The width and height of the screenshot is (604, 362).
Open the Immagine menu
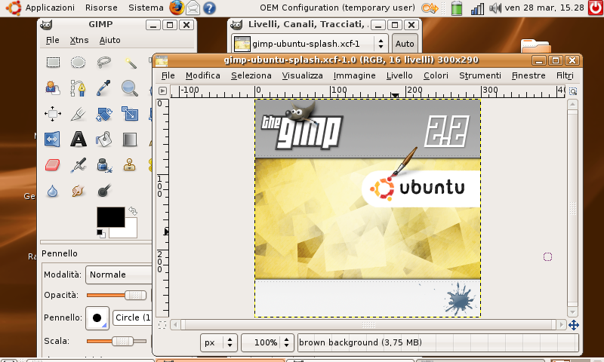354,75
